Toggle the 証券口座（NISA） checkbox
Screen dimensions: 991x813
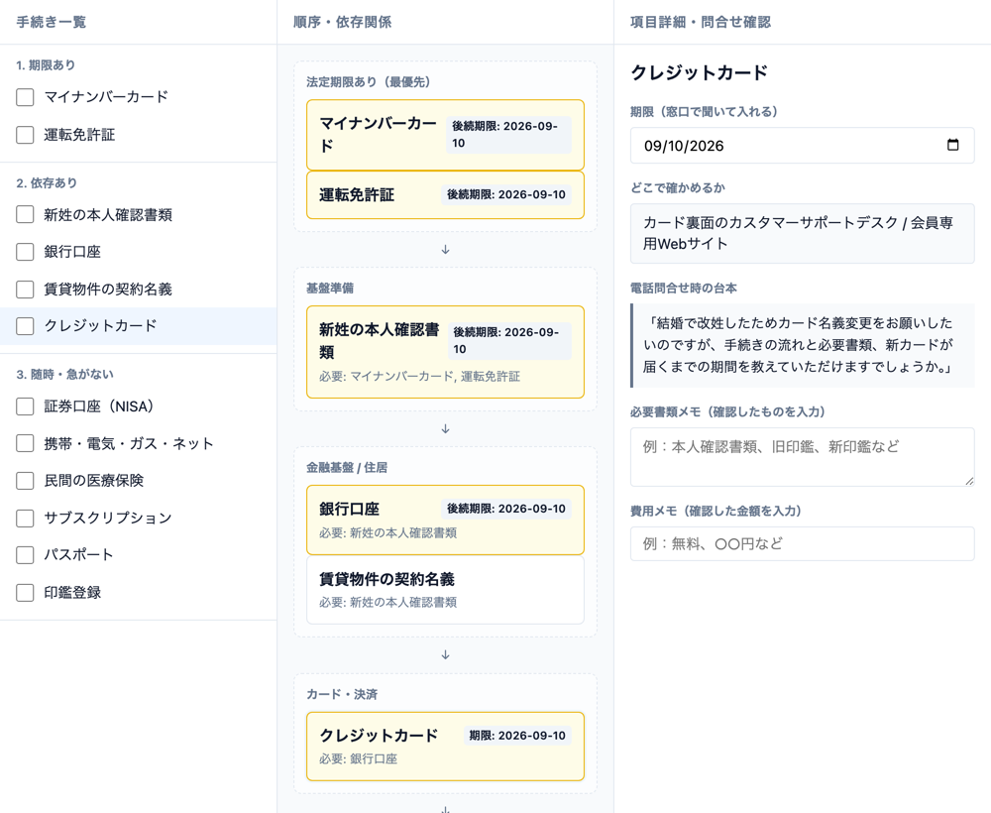[25, 406]
